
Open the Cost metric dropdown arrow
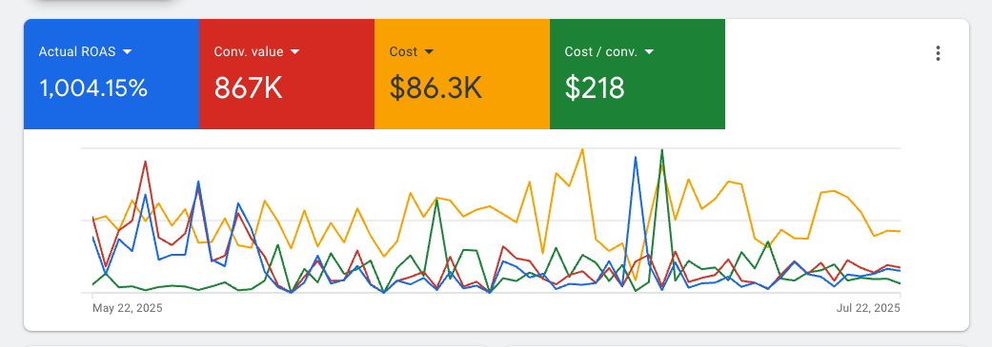[429, 51]
